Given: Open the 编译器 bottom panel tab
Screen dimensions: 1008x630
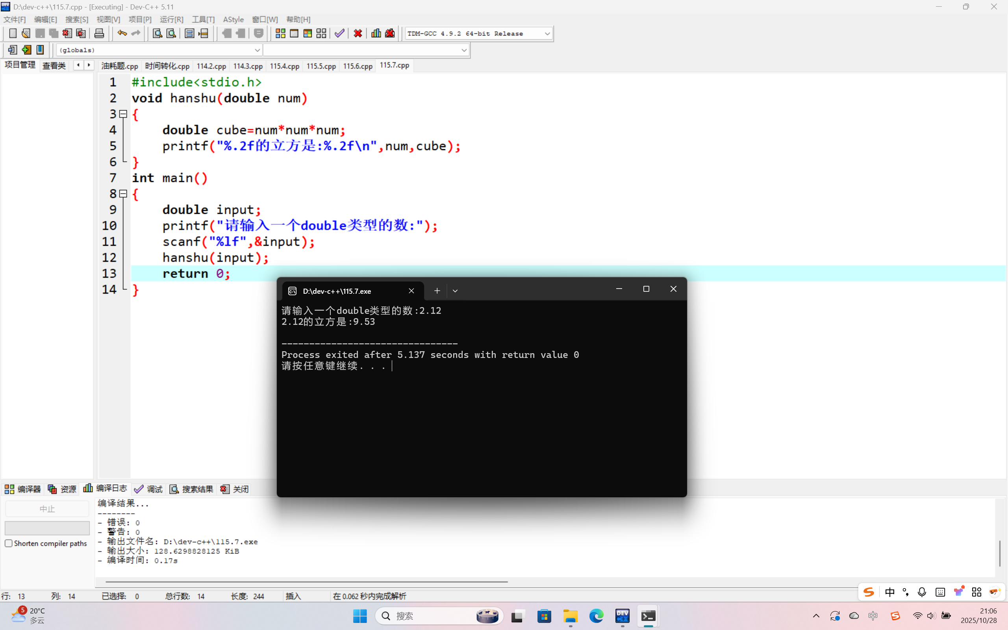Looking at the screenshot, I should [23, 489].
